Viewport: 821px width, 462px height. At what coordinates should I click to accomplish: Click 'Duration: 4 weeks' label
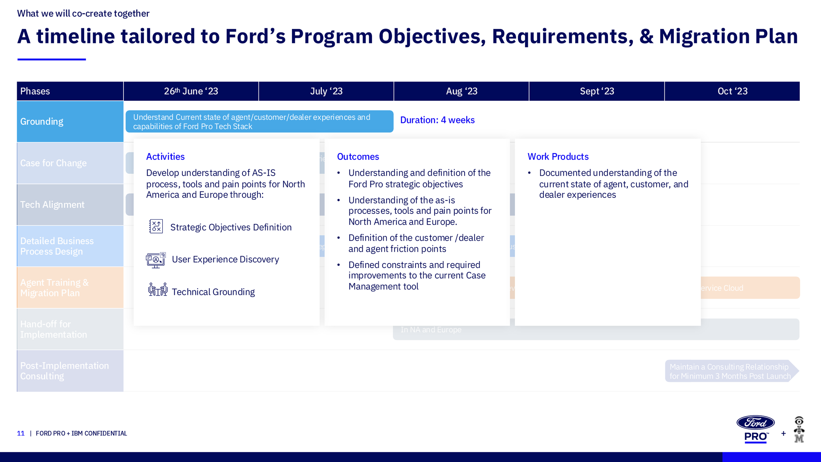(x=437, y=120)
